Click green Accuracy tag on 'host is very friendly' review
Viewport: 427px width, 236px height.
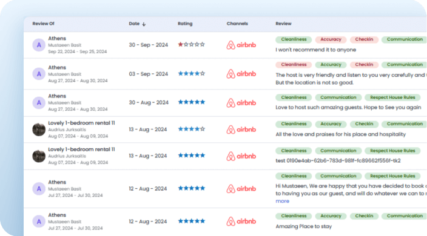coord(331,65)
